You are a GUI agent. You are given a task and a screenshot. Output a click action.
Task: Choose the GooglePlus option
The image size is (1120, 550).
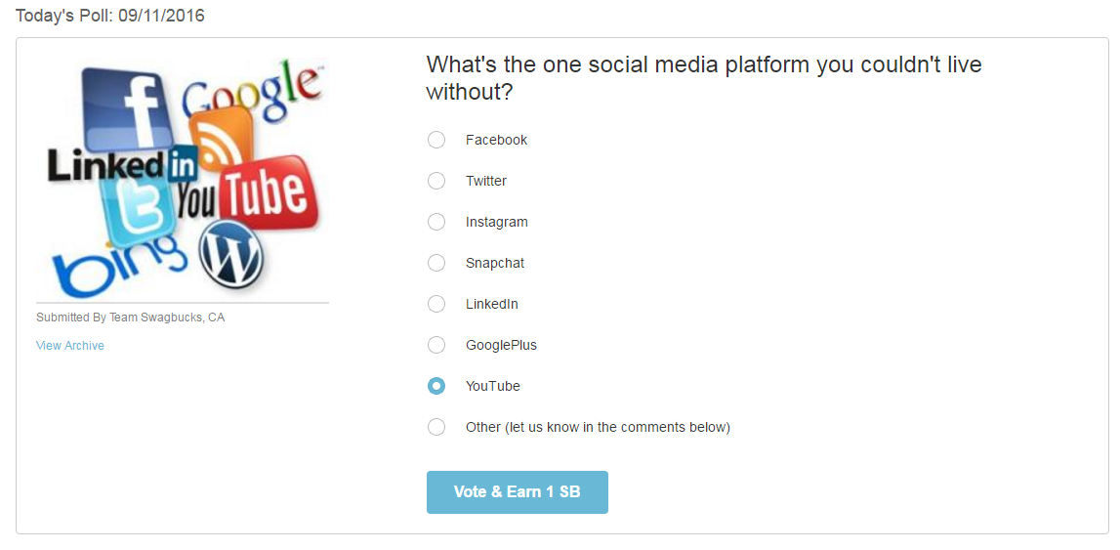[436, 345]
